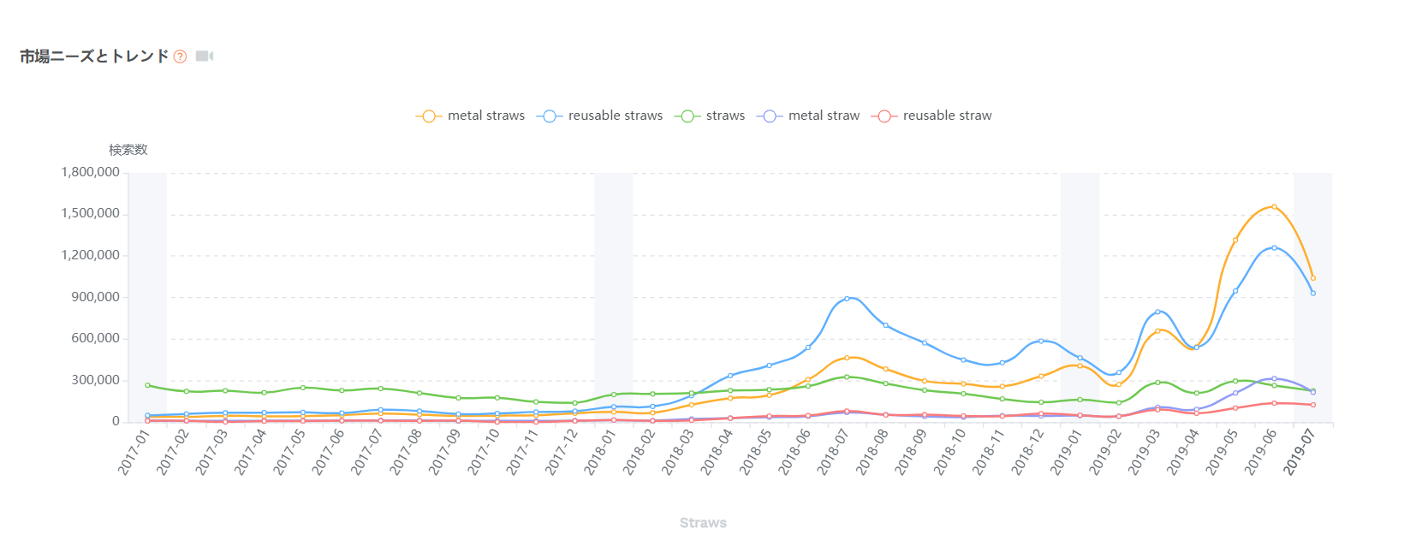Hide the green straws legend series
This screenshot has height=558, width=1410.
point(710,116)
